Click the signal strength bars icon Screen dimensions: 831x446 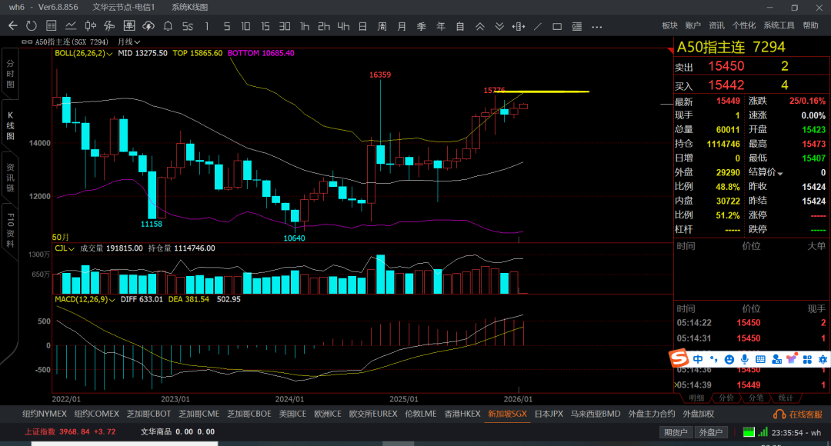[x=763, y=431]
